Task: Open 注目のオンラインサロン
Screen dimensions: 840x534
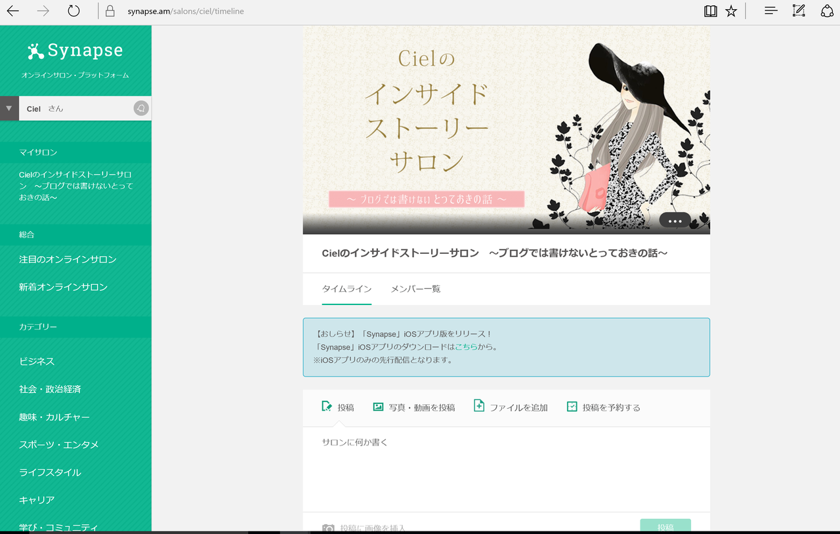Action: click(68, 259)
